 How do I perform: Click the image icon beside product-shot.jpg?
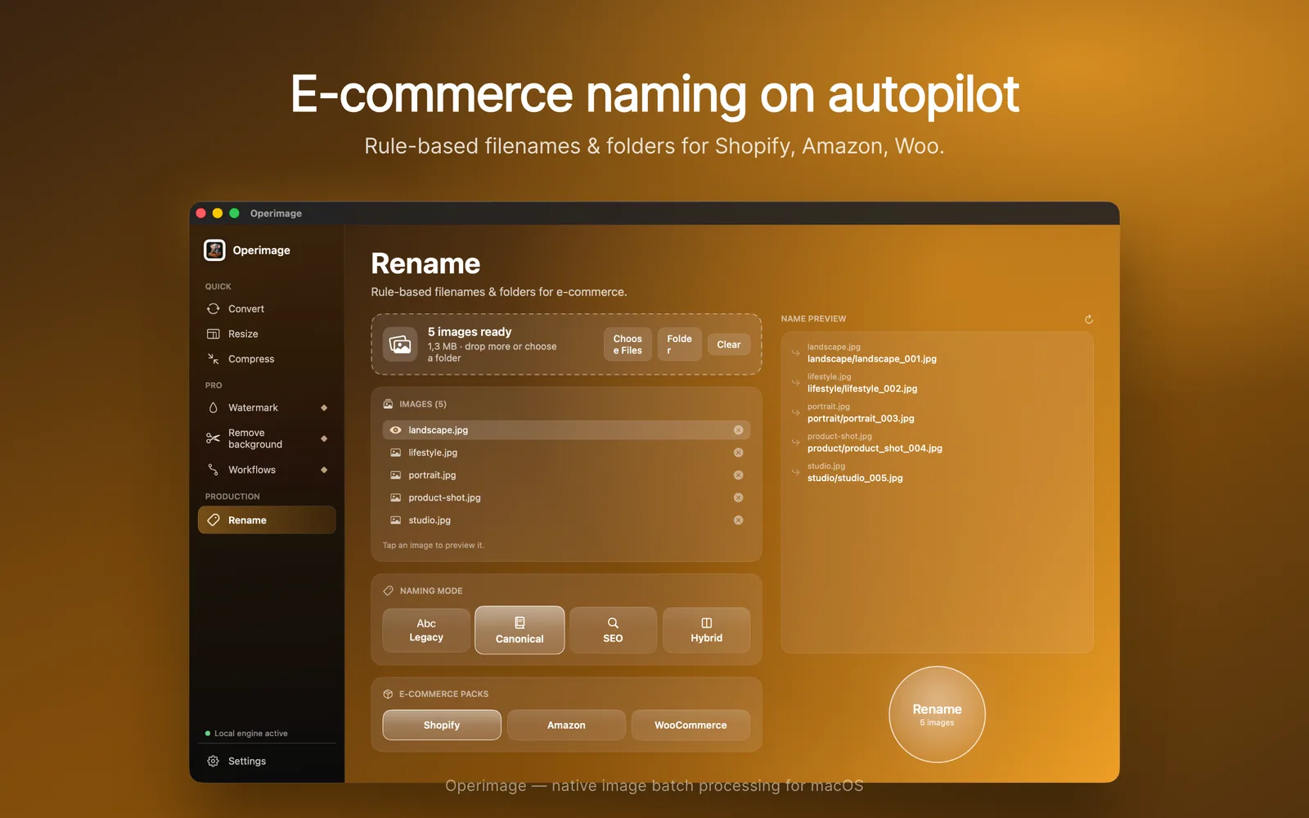(x=396, y=497)
